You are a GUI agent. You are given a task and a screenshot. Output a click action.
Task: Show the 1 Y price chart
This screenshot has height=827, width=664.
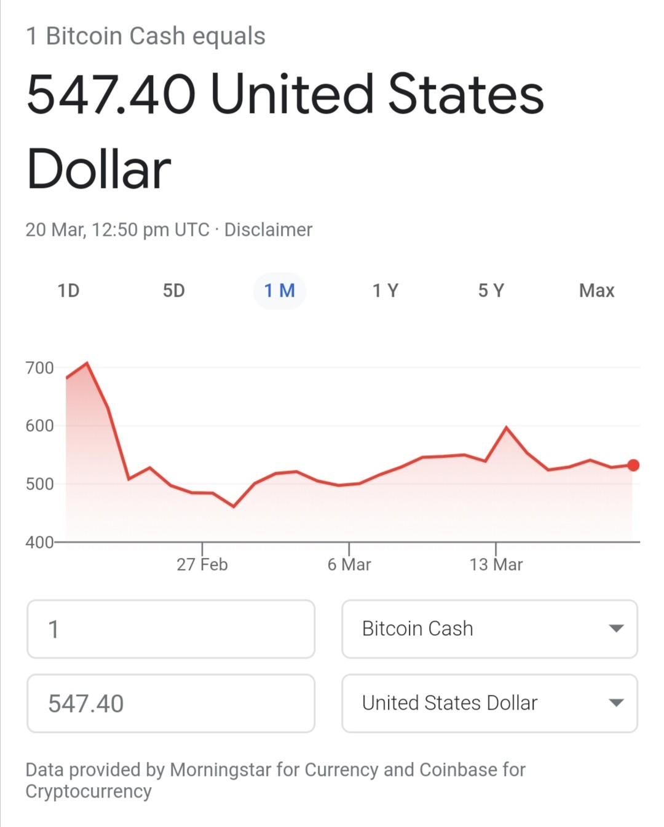385,291
